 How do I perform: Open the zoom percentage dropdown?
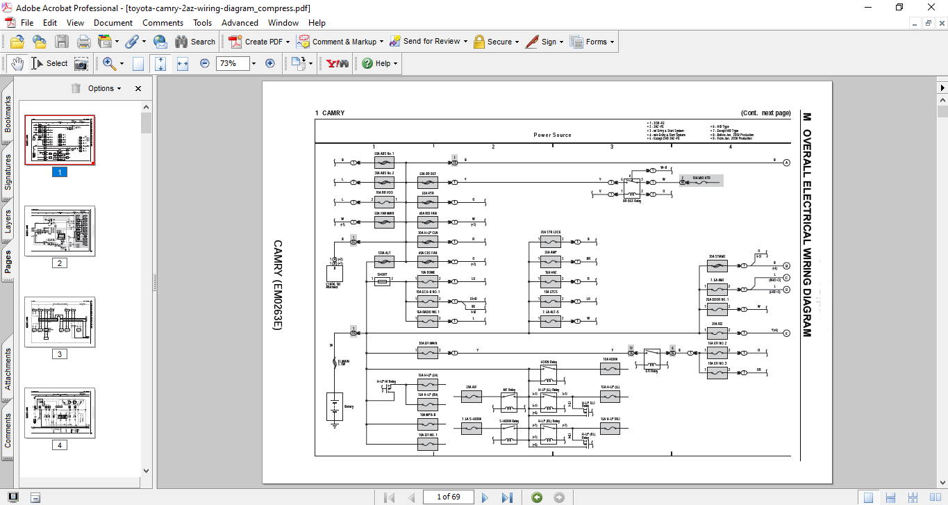[x=253, y=63]
